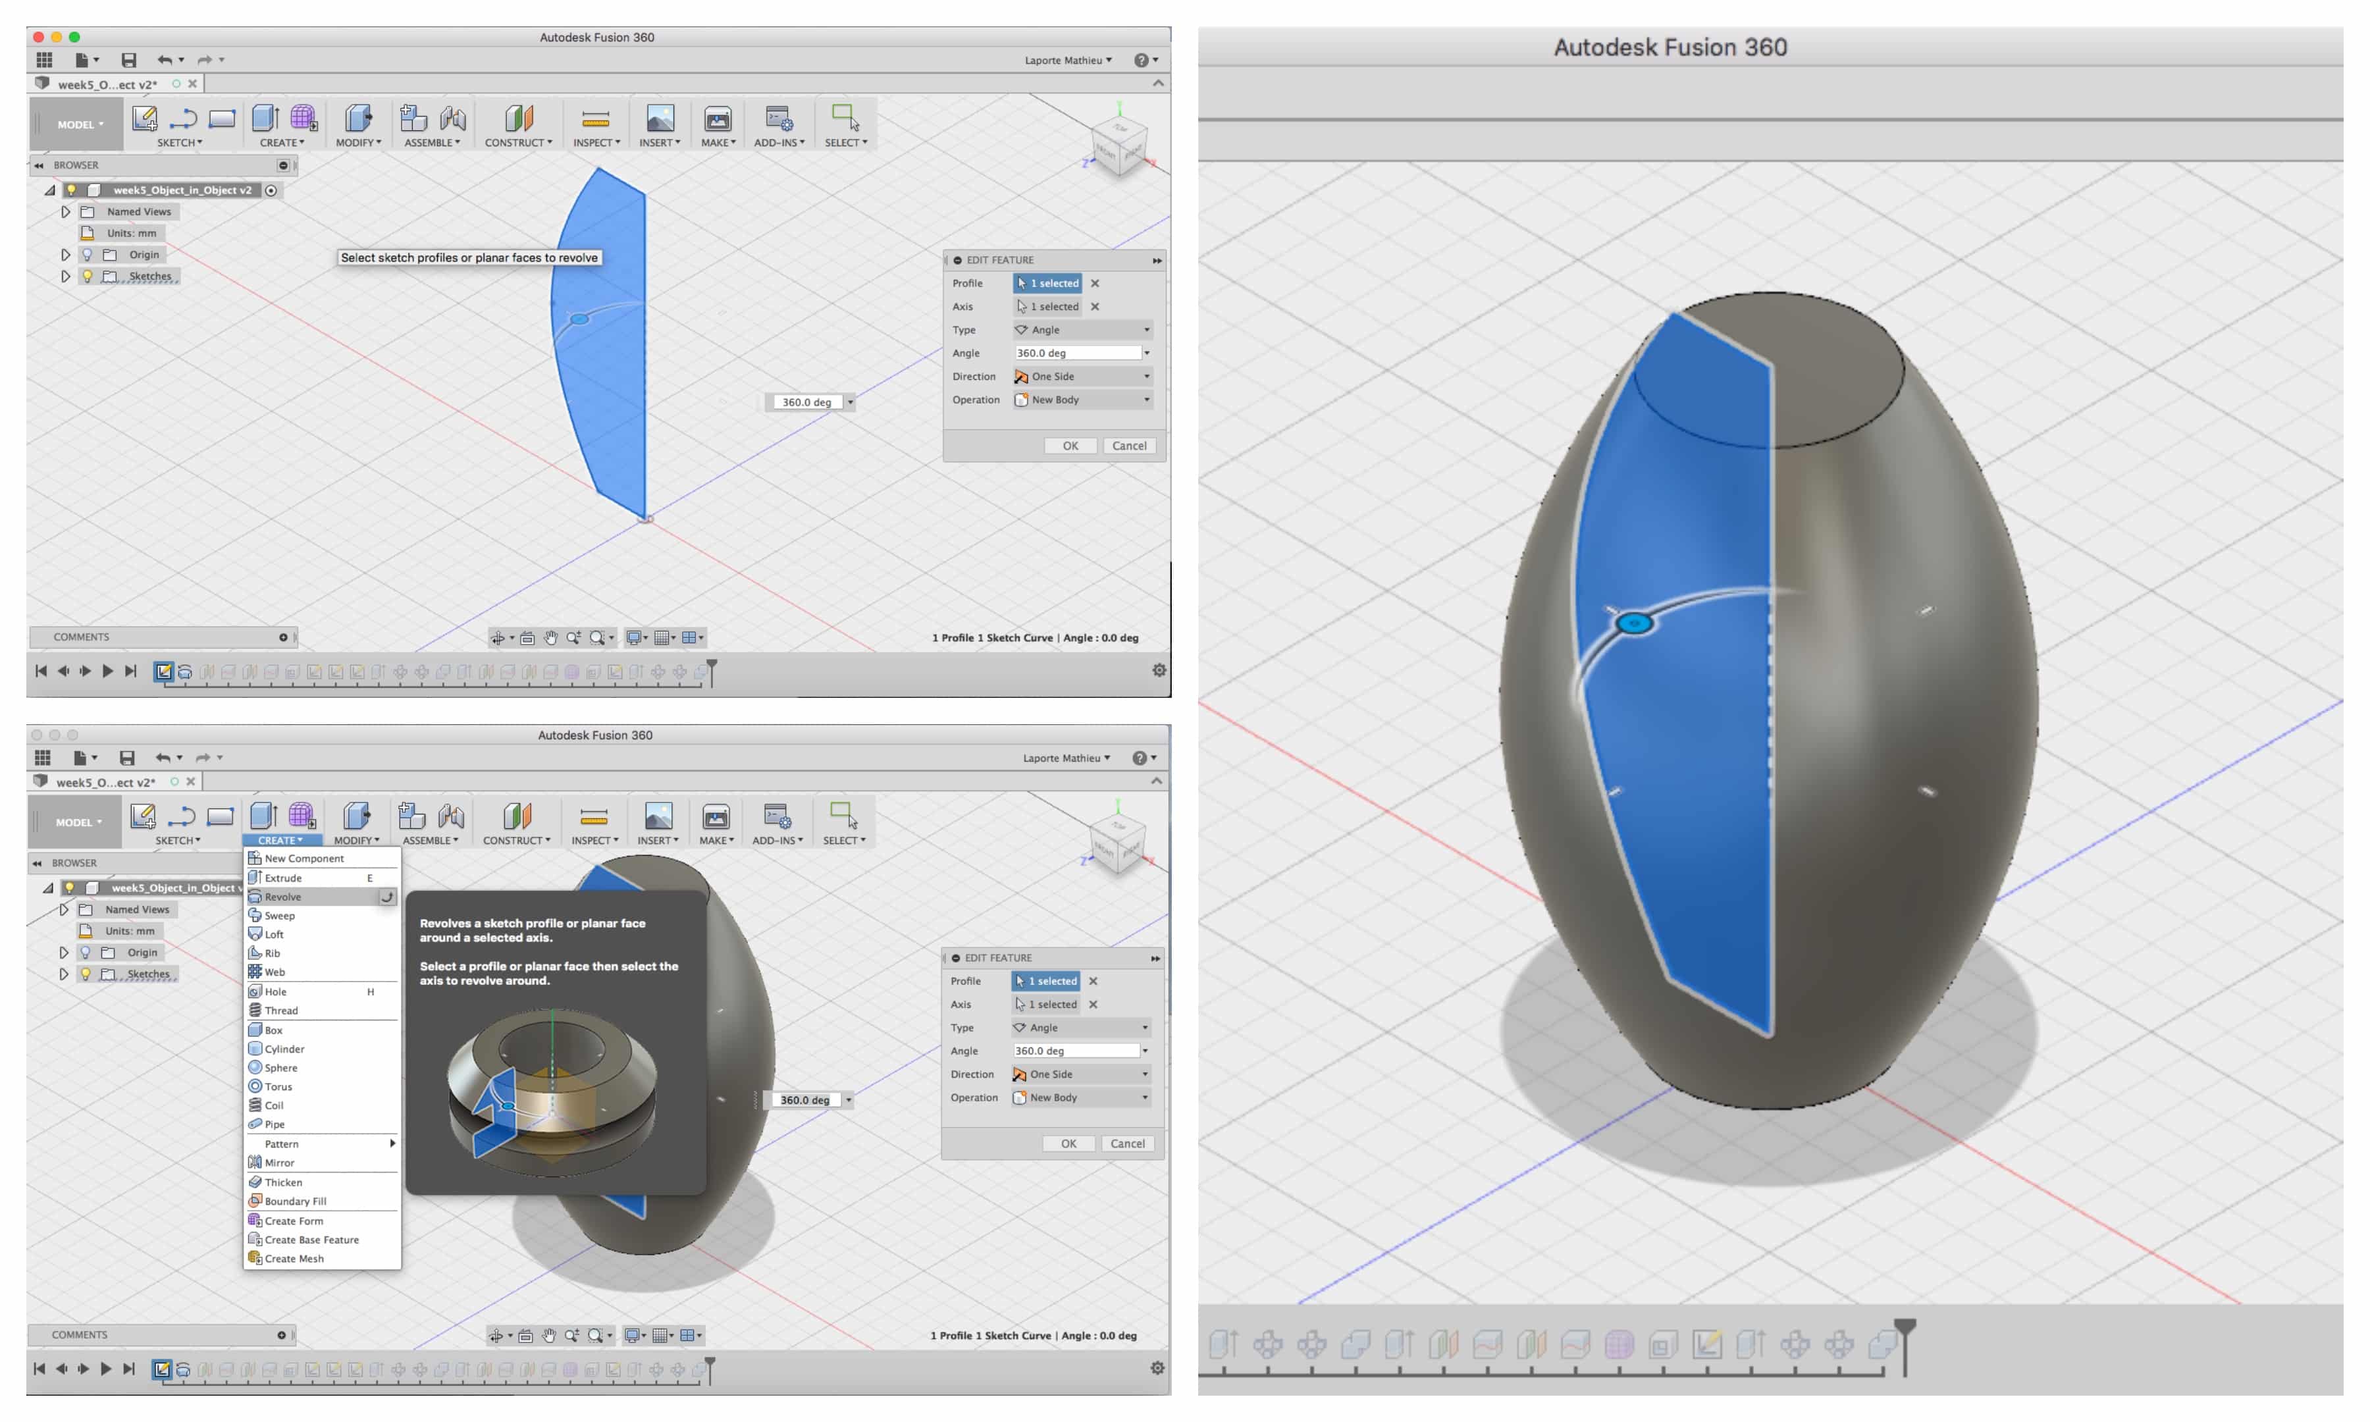The width and height of the screenshot is (2370, 1422).
Task: Click Add-Ins scripts icon in top window
Action: click(x=778, y=118)
